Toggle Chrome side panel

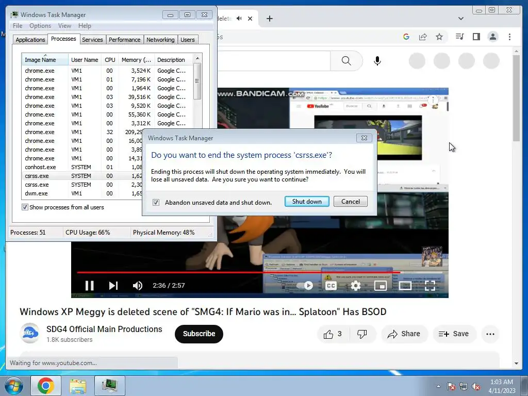point(476,37)
